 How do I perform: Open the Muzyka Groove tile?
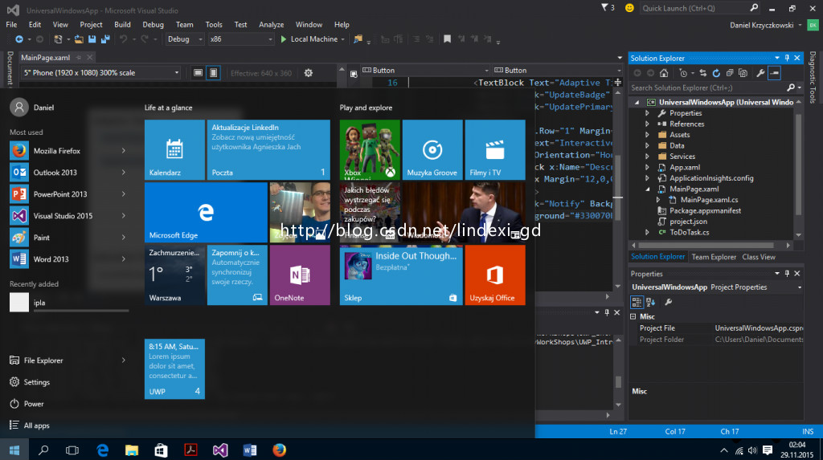click(432, 149)
